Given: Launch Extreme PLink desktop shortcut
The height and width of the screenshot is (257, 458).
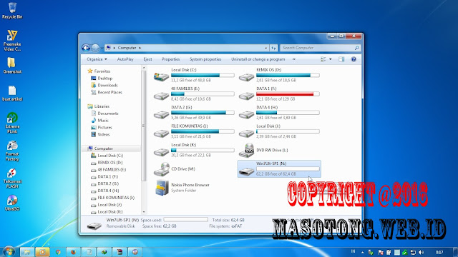Looking at the screenshot, I should point(12,123).
